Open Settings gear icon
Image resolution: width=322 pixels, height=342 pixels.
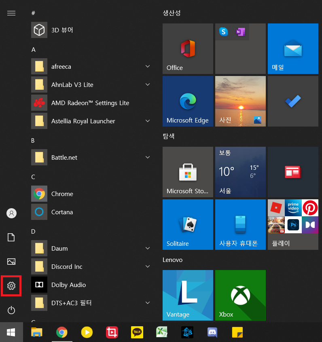pos(11,286)
